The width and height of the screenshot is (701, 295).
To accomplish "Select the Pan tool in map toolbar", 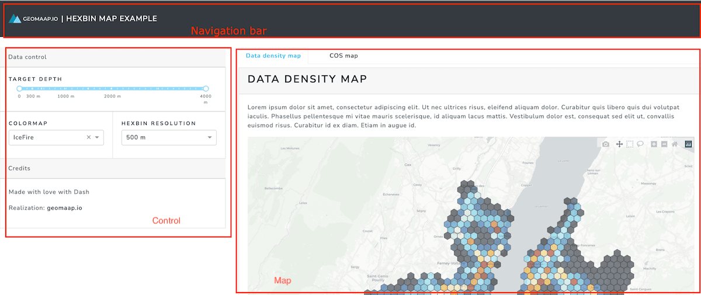I will (x=619, y=144).
